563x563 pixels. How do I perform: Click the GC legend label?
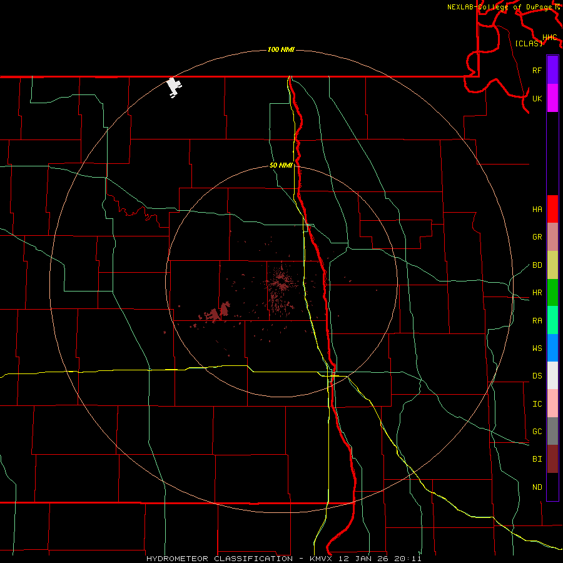tap(537, 431)
